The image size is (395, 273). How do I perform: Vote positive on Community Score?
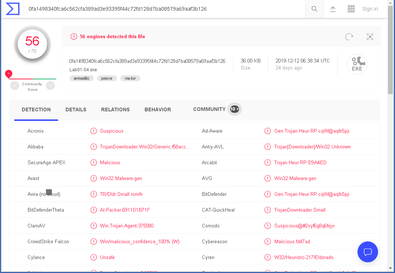pyautogui.click(x=50, y=86)
